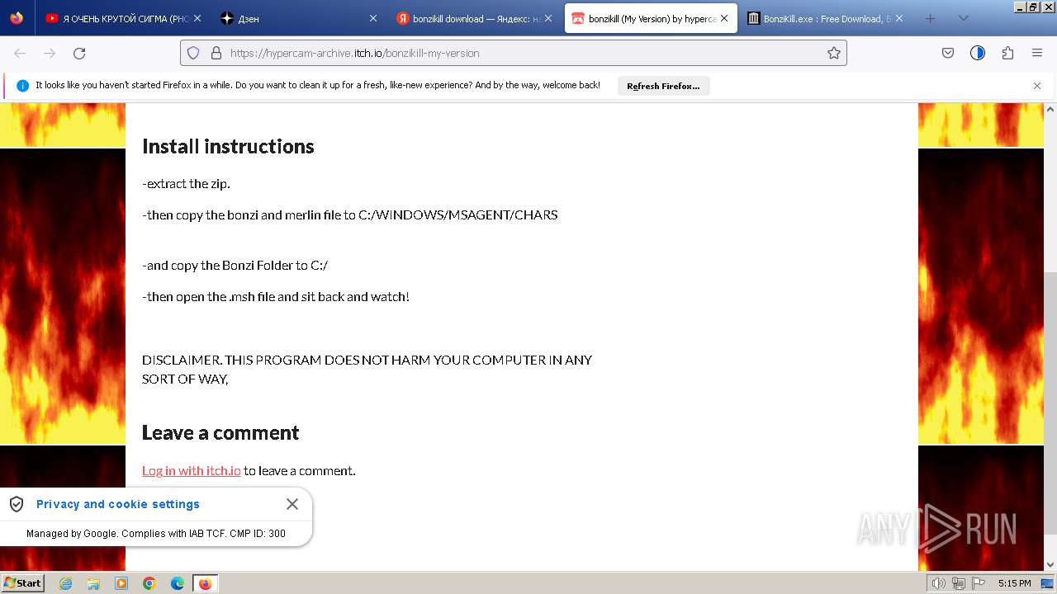Open the Firefox application menu
The image size is (1057, 594).
point(1037,53)
